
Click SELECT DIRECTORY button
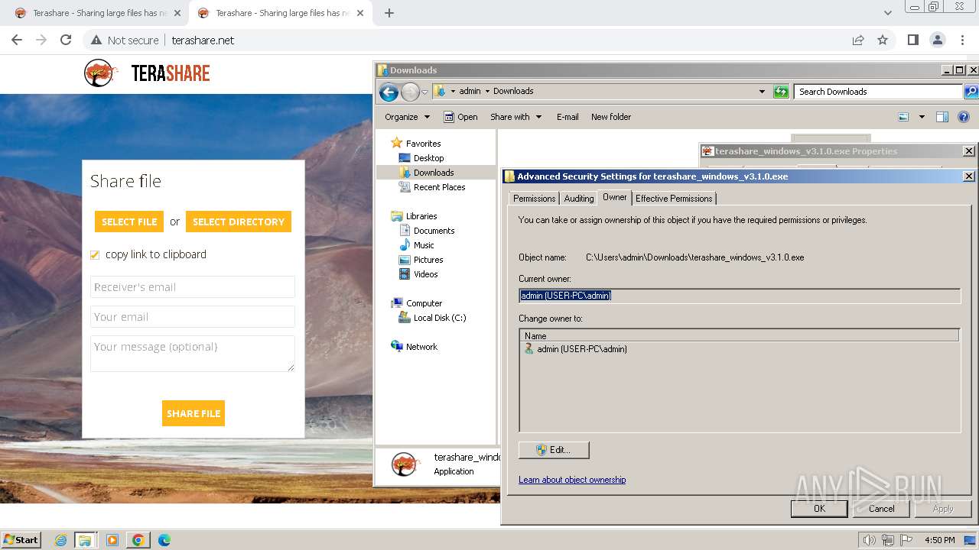239,222
